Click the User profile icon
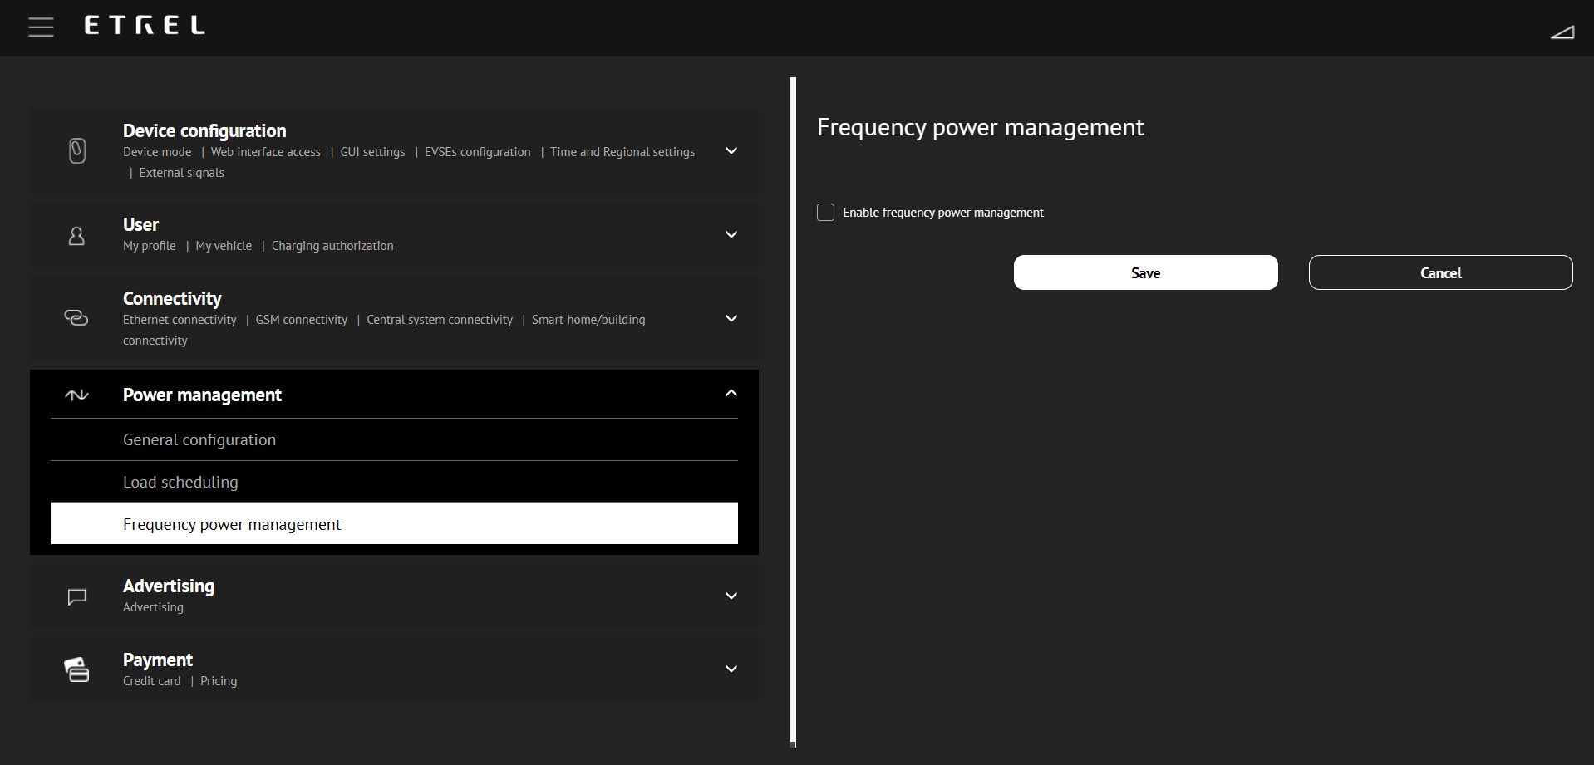The height and width of the screenshot is (765, 1594). coord(76,236)
